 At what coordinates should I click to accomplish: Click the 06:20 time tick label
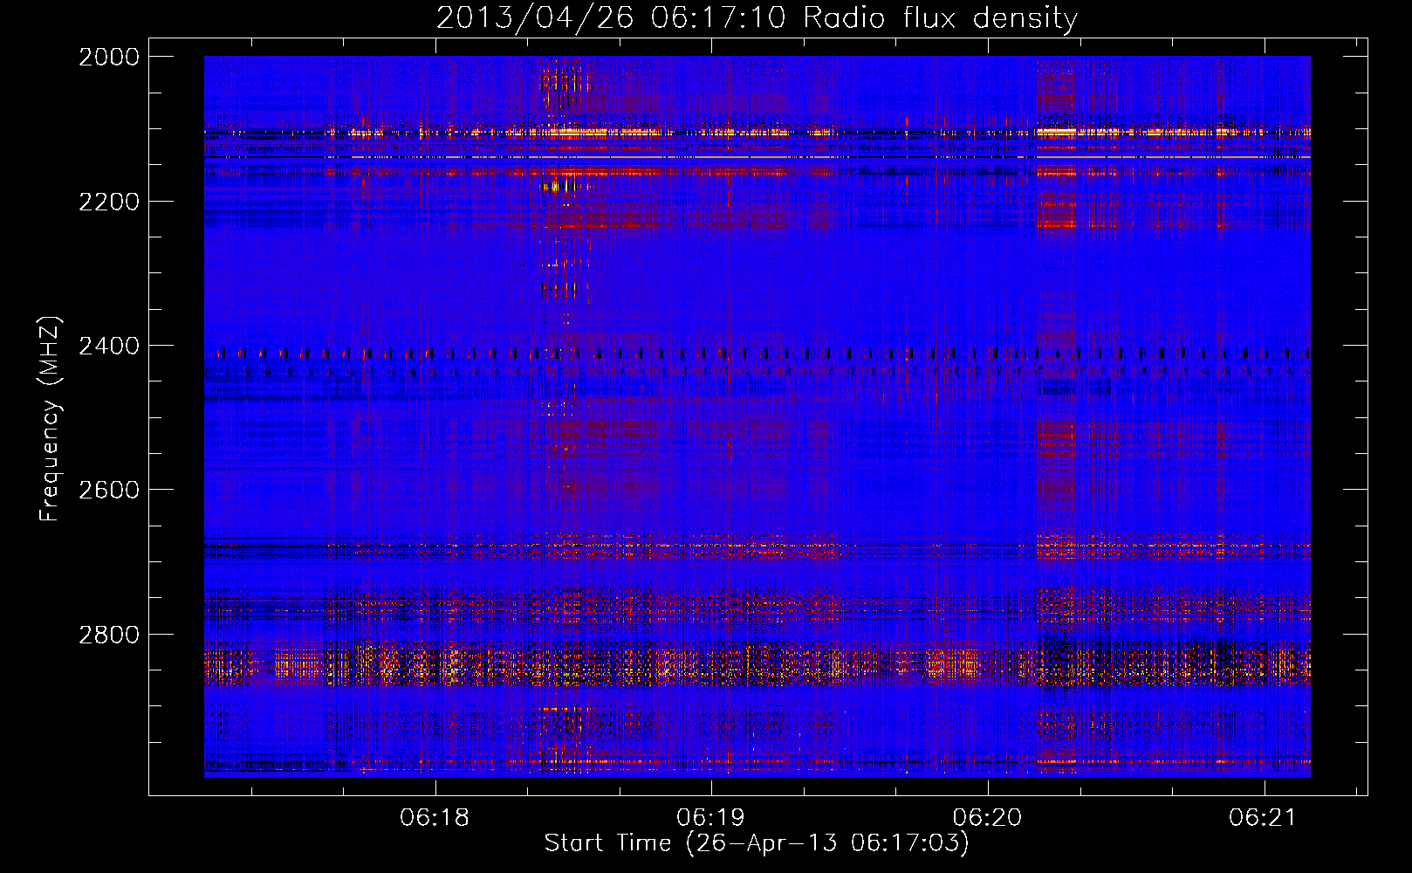click(988, 817)
